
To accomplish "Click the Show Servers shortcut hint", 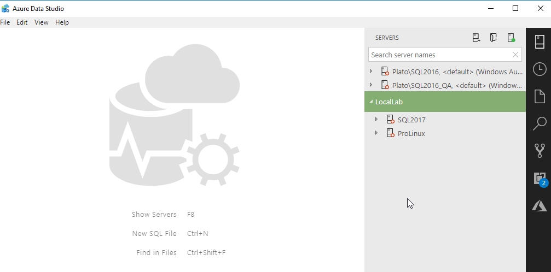I will tap(154, 215).
